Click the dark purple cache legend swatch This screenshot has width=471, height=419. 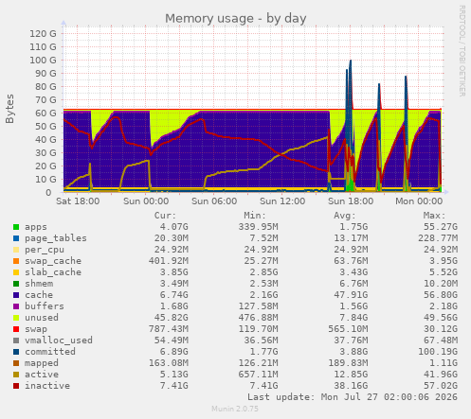[x=16, y=295]
